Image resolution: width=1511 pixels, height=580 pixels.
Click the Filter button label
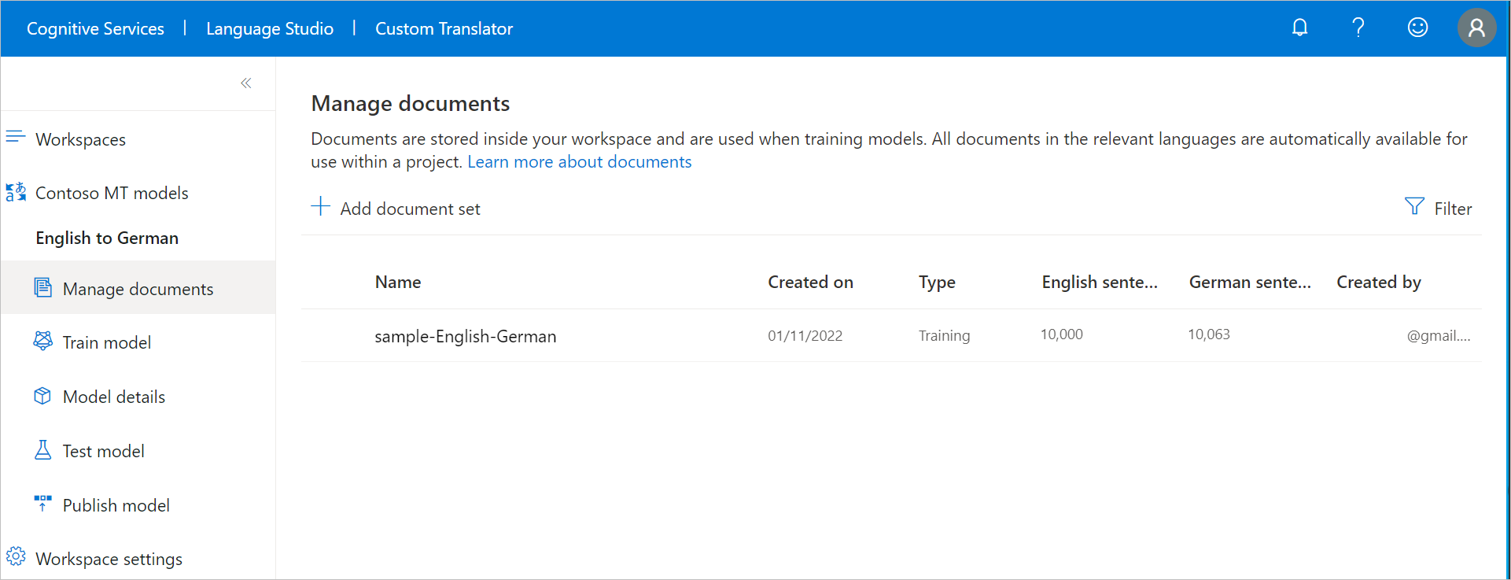(1453, 209)
